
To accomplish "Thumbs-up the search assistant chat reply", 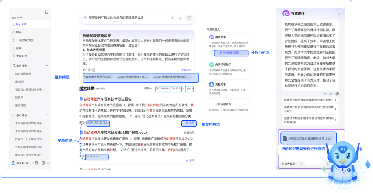I will tap(325, 94).
